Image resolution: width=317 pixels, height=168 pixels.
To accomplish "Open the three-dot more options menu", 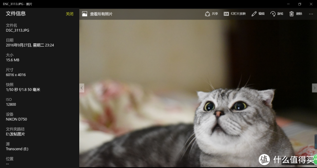I will pos(311,14).
